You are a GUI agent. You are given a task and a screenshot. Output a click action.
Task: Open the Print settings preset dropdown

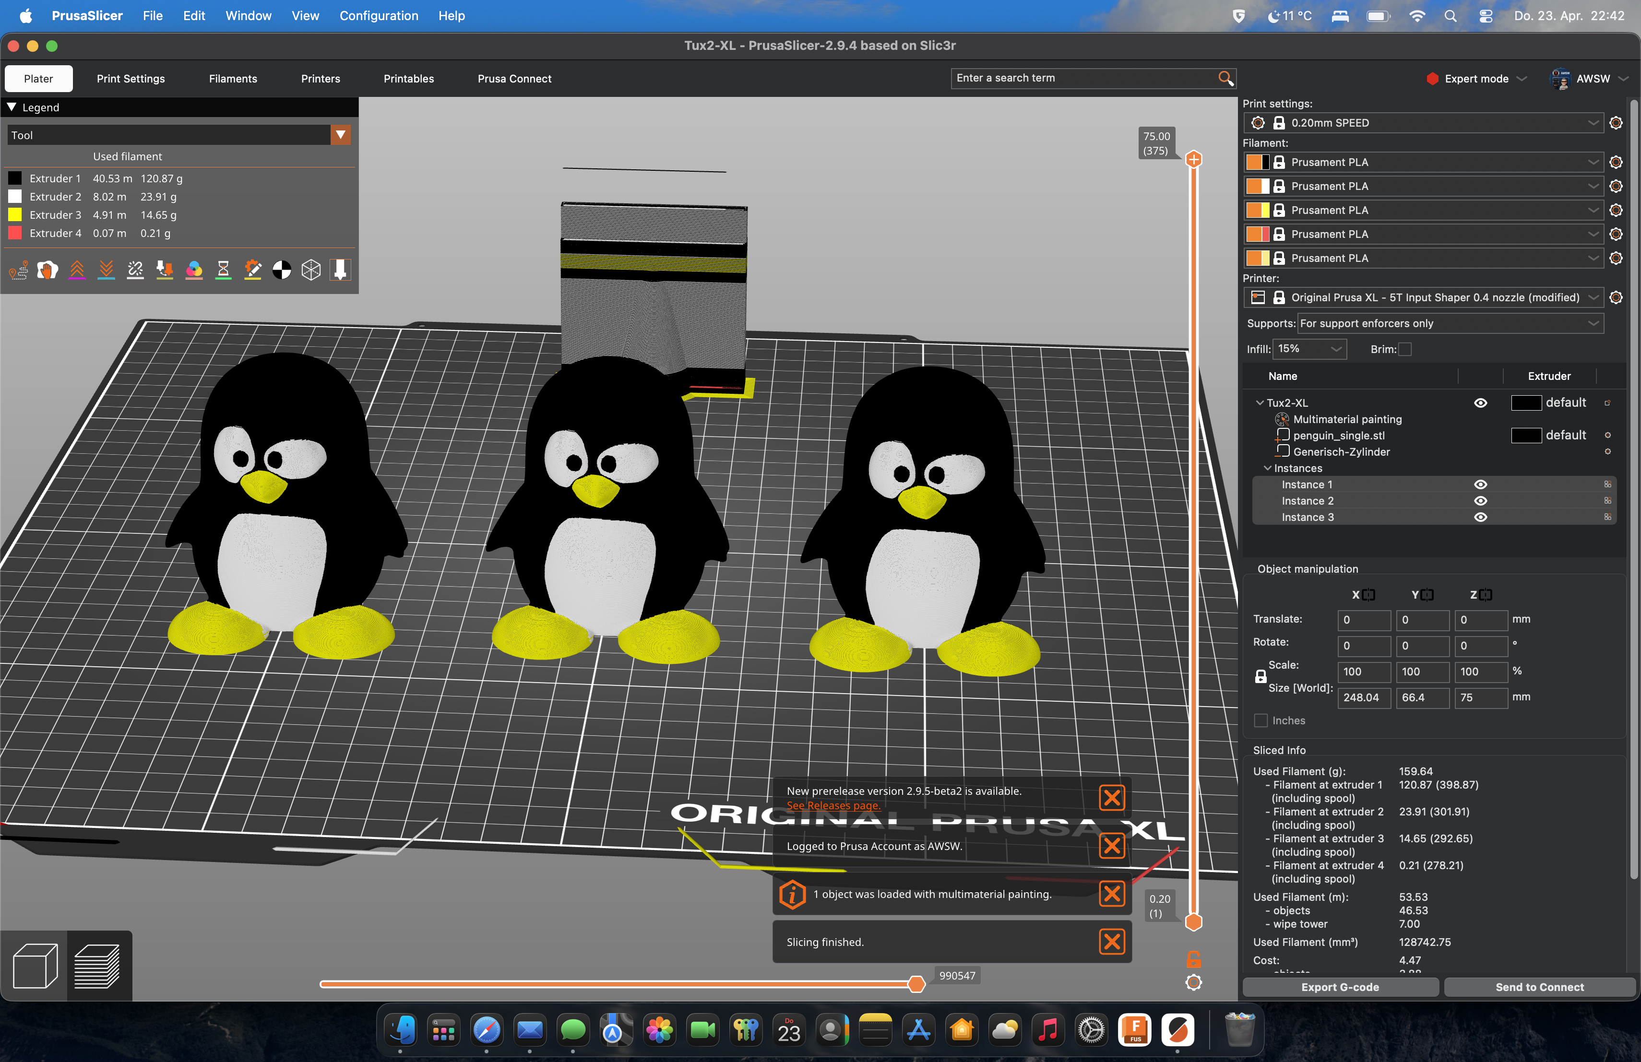(1425, 123)
